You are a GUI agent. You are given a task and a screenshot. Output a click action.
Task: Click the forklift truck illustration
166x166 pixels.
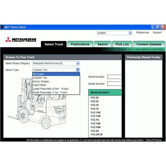pos(37,103)
